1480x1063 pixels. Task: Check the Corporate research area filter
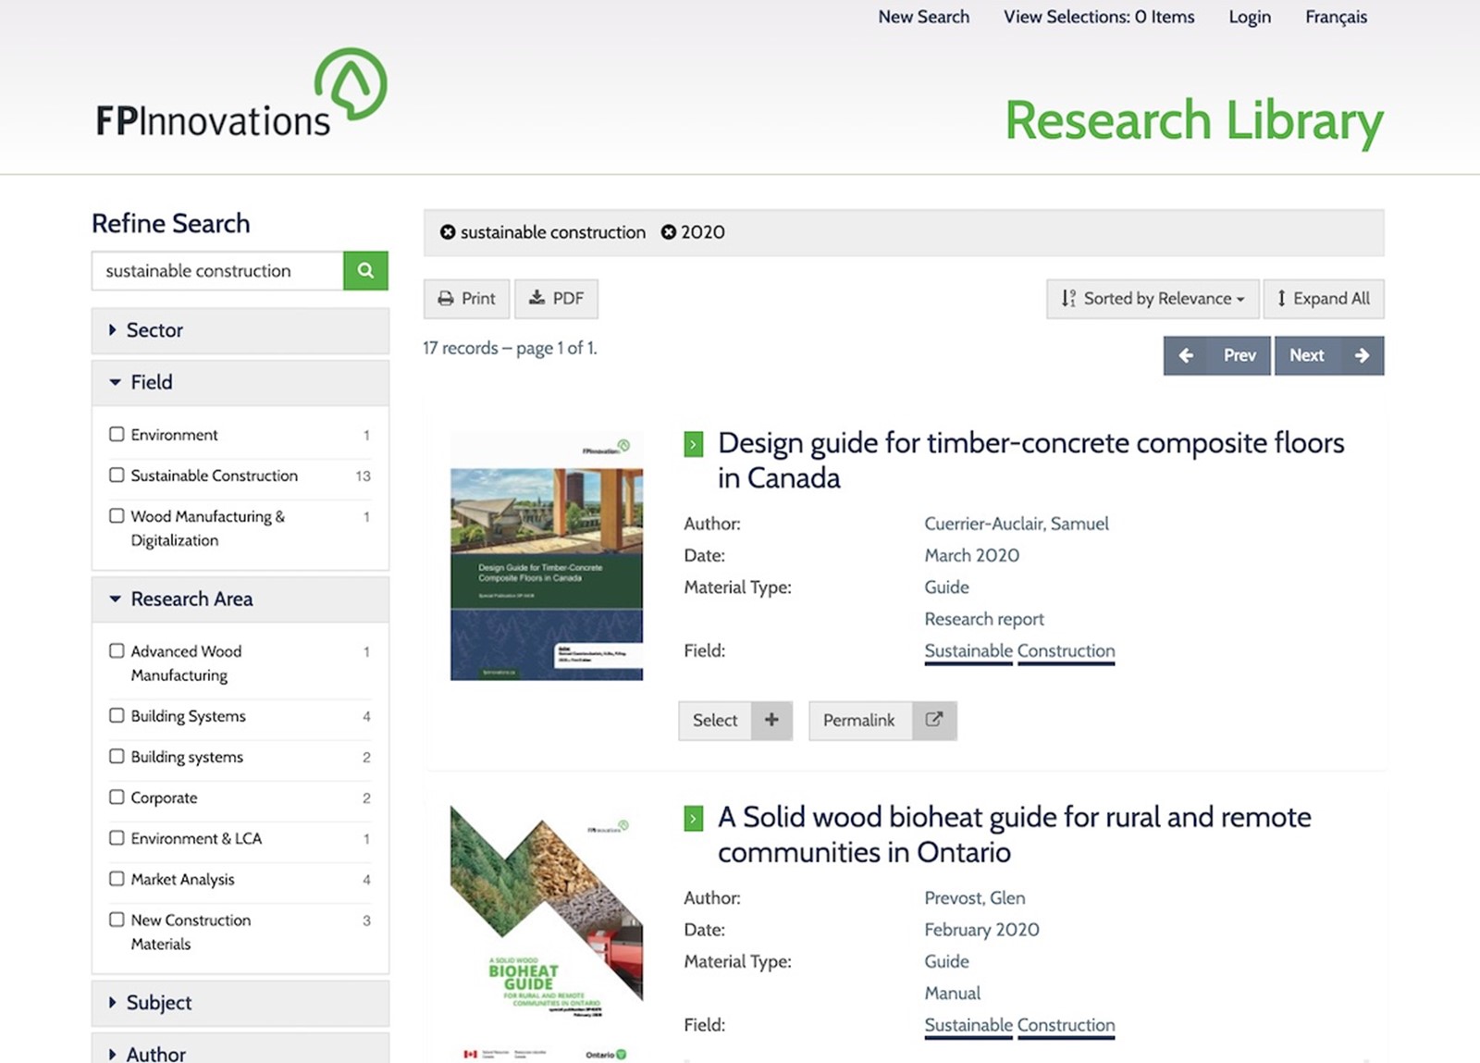pyautogui.click(x=117, y=797)
